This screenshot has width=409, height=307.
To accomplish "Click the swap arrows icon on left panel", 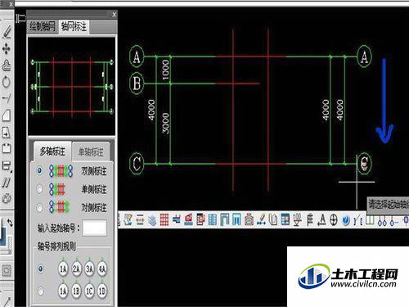I will click(10, 223).
